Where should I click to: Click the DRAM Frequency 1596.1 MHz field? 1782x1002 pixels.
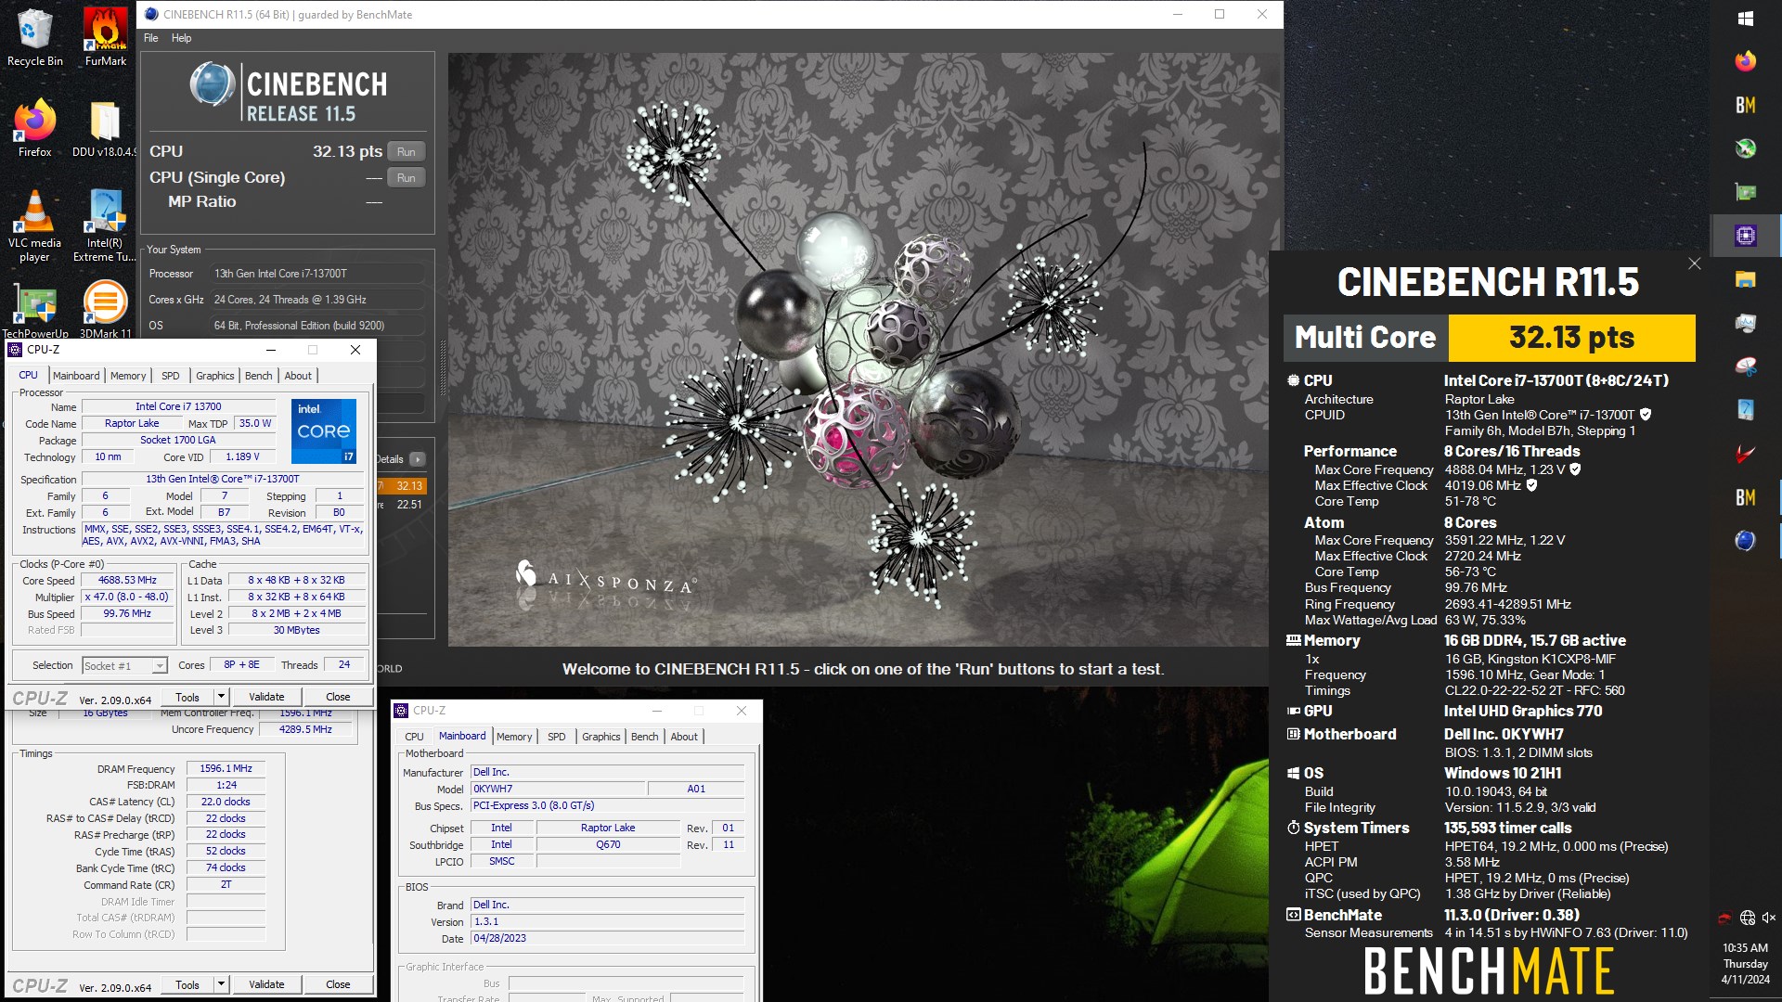pos(226,768)
